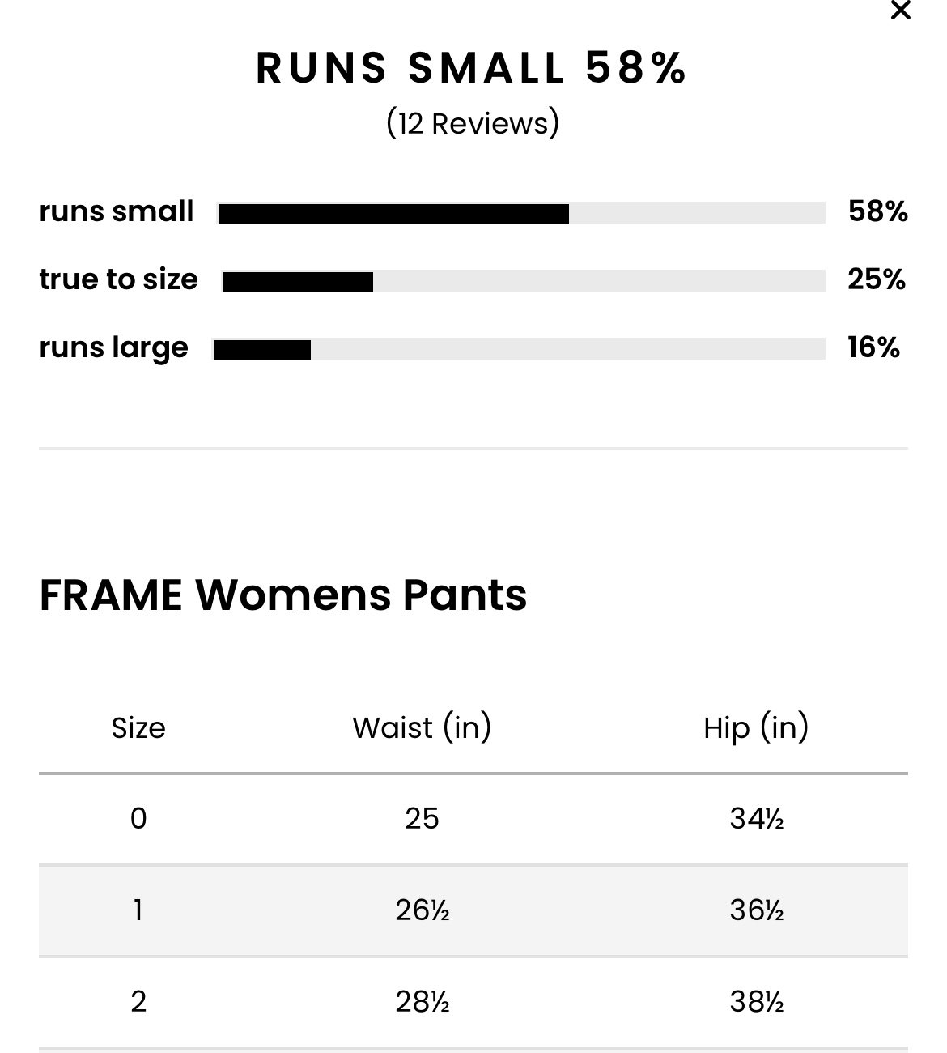The image size is (947, 1053).
Task: Click the 25% percentage value
Action: (877, 279)
